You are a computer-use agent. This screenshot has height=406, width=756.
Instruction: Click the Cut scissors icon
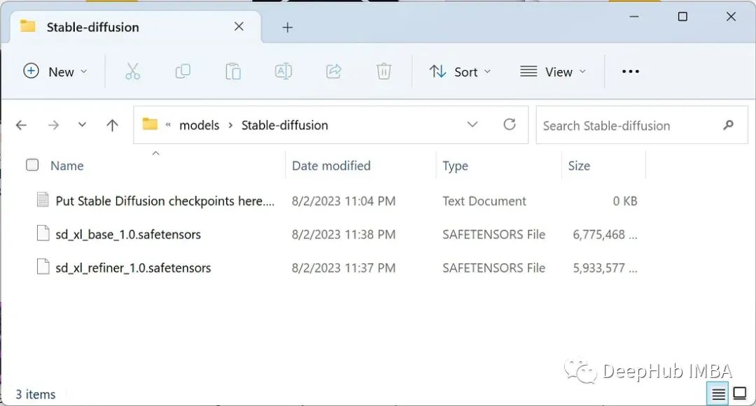(x=132, y=71)
